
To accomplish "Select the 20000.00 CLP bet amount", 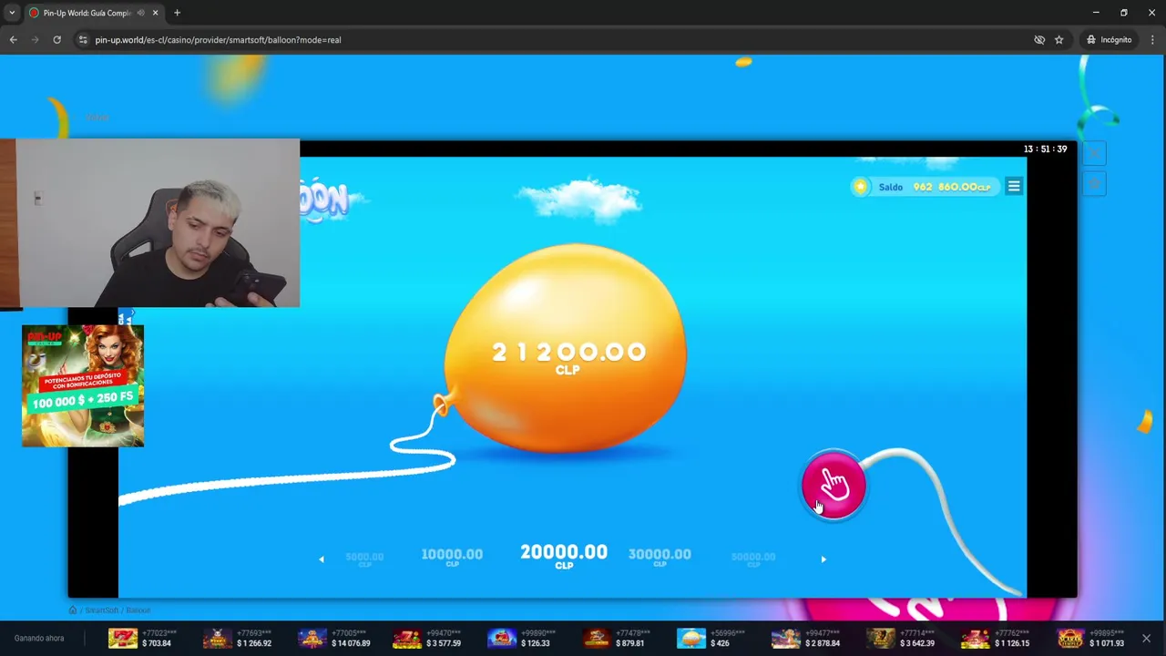I will [564, 556].
